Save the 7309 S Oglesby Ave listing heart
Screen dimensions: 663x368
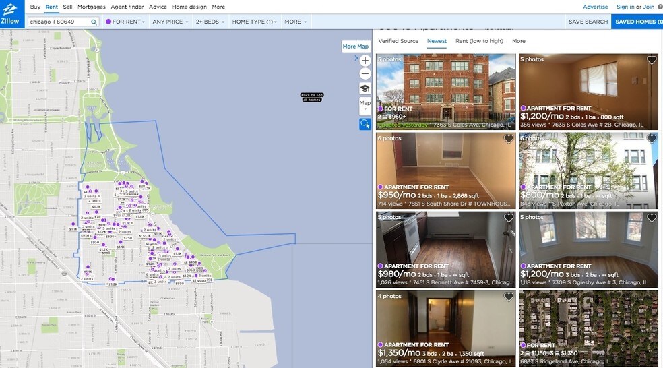pos(652,218)
